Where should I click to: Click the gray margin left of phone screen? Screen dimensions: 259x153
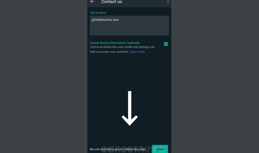click(x=44, y=76)
